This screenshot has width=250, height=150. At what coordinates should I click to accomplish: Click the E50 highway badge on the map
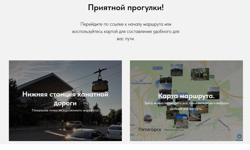click(211, 76)
